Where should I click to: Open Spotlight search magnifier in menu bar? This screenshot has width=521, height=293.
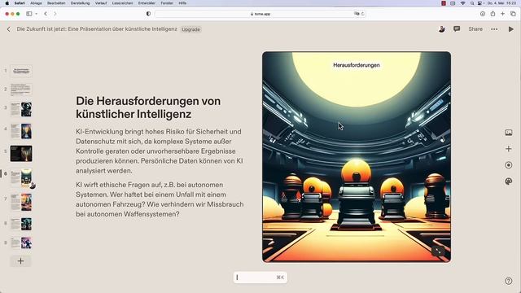(x=472, y=3)
